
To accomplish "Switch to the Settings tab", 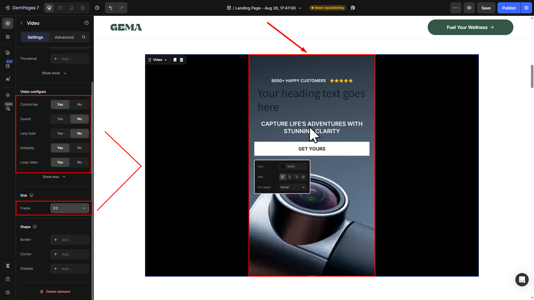I will pos(35,37).
